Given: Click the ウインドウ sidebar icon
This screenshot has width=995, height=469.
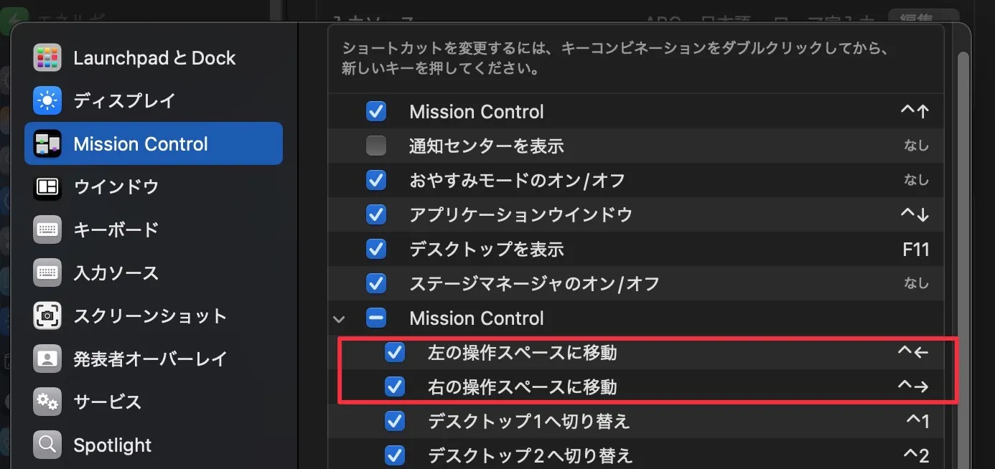Looking at the screenshot, I should tap(47, 187).
